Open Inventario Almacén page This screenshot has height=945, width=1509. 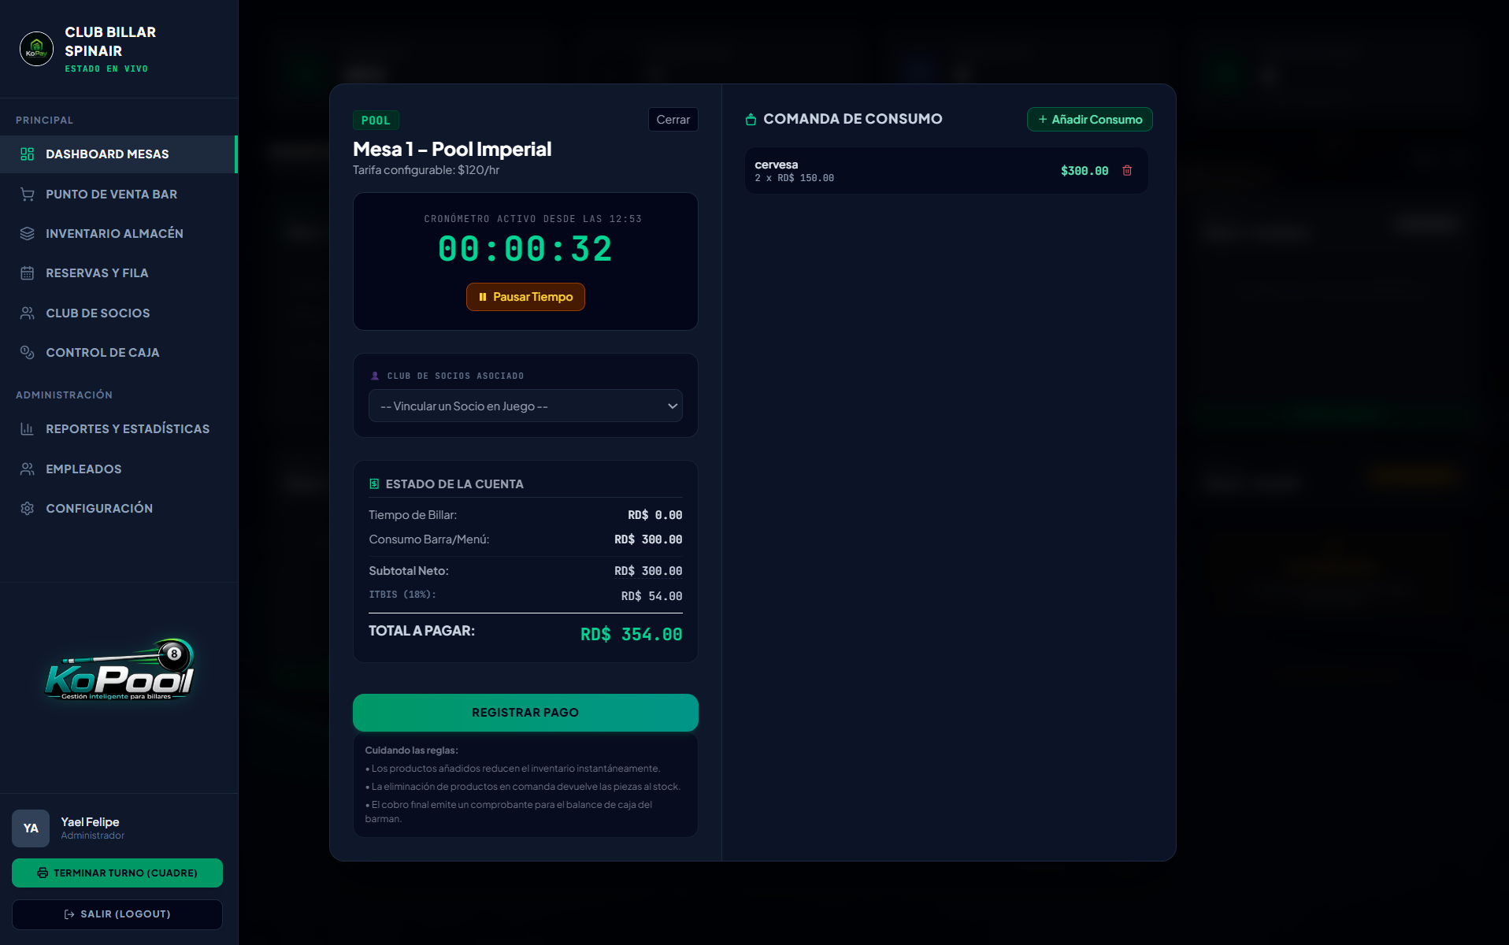tap(119, 233)
